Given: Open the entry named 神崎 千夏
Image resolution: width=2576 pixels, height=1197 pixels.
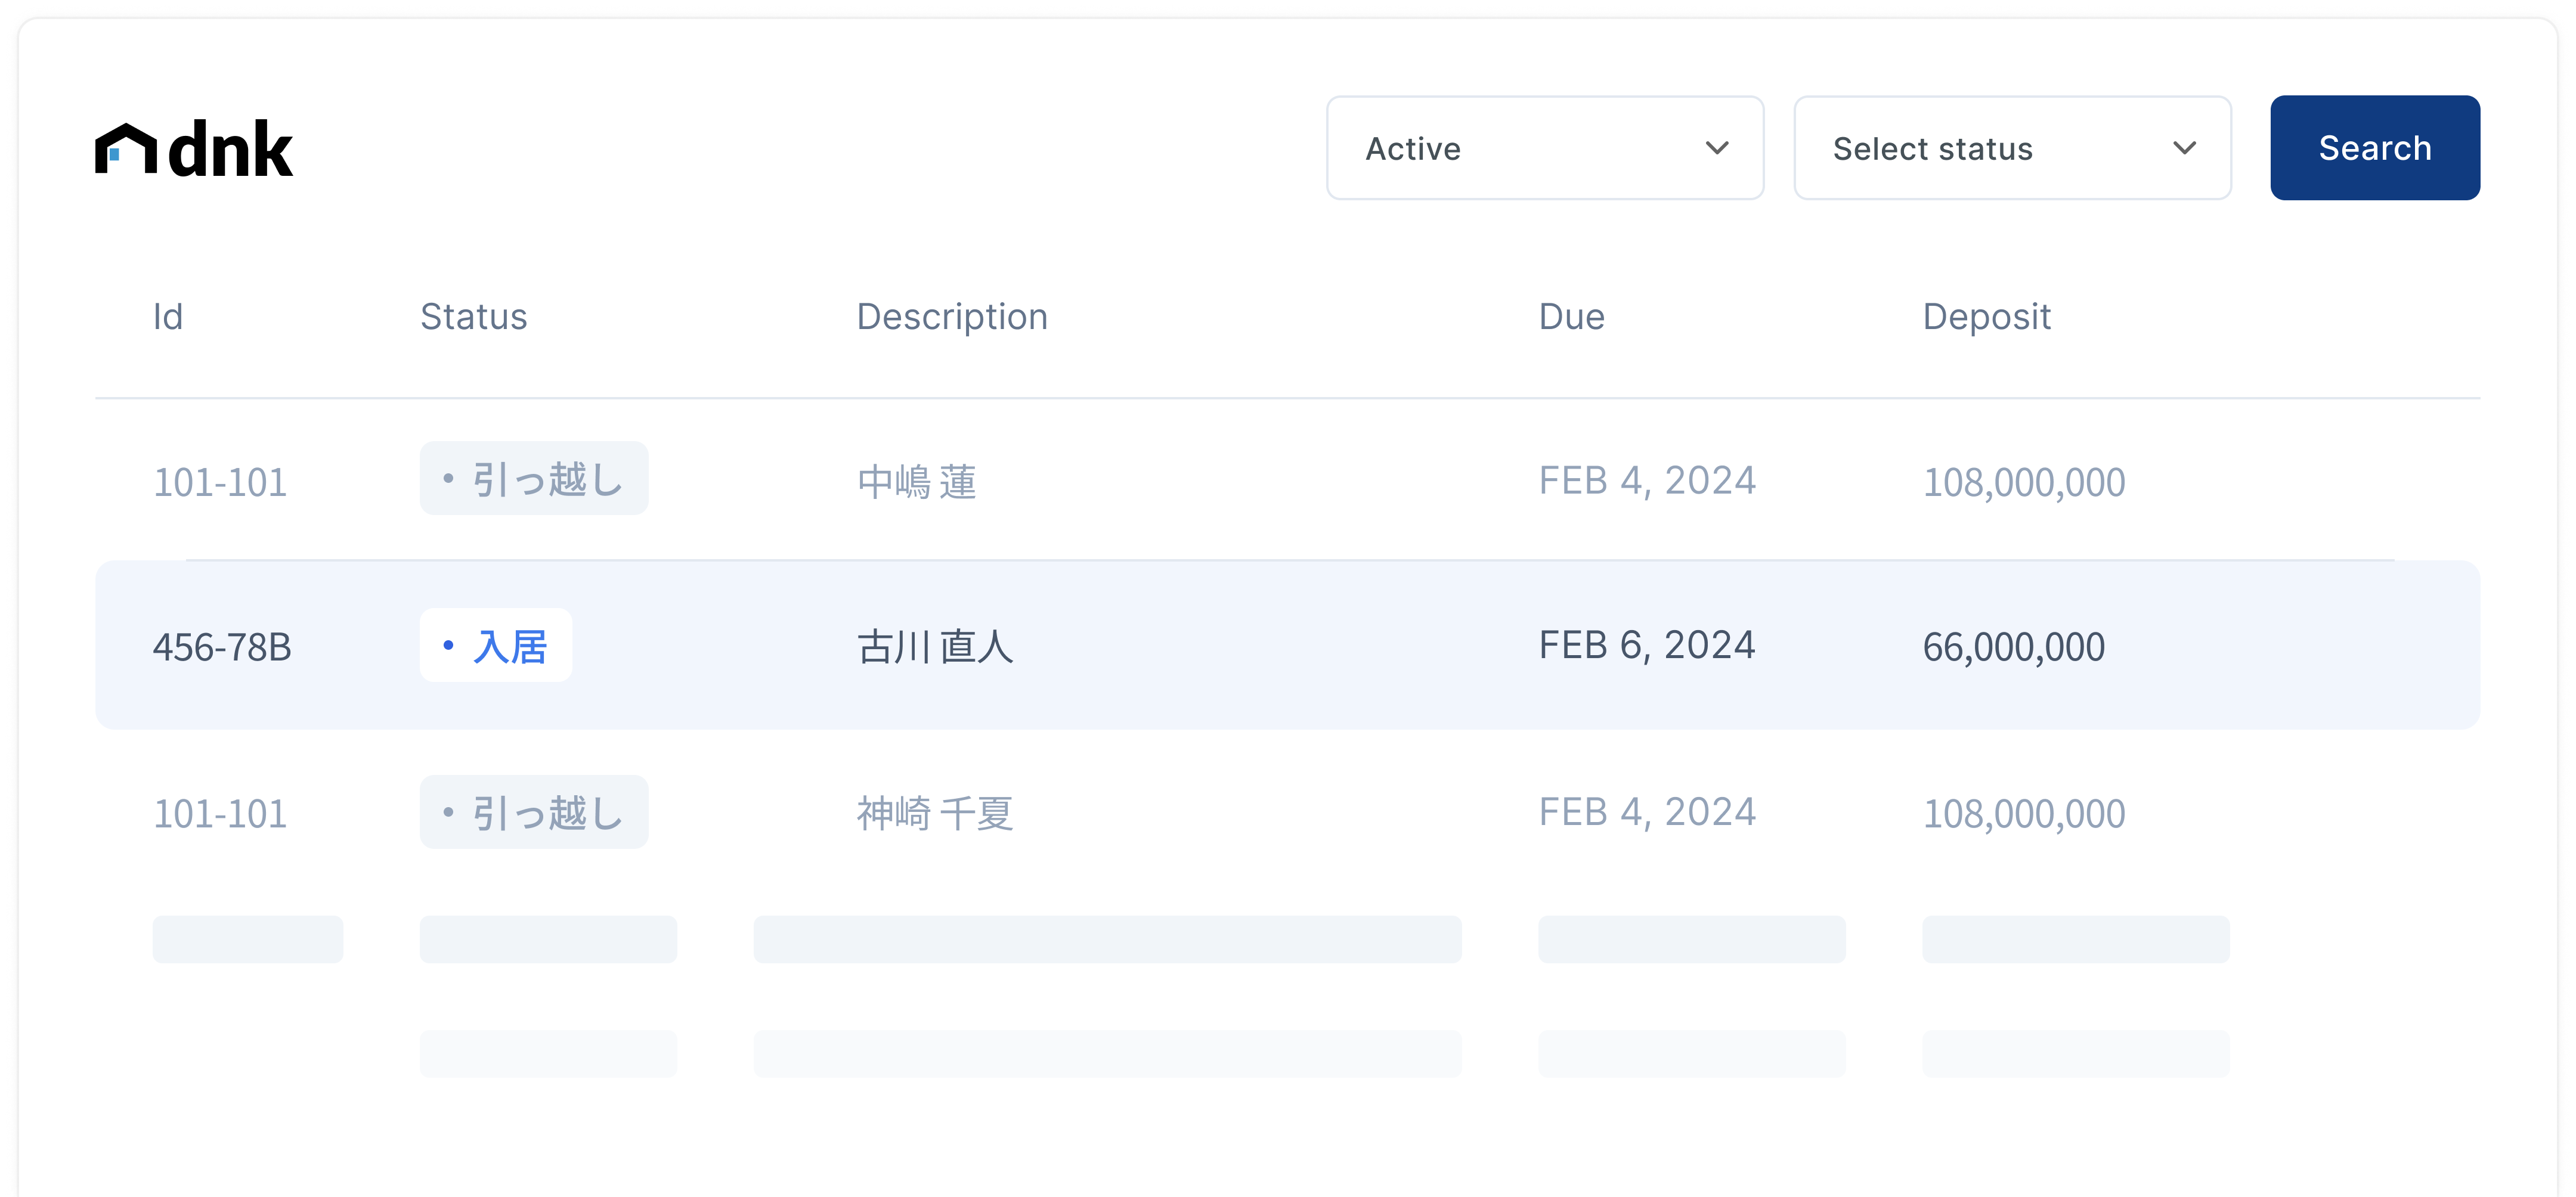Looking at the screenshot, I should pyautogui.click(x=935, y=813).
